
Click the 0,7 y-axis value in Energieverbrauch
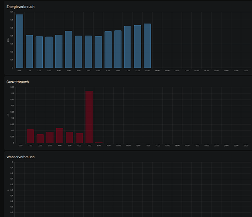tap(12, 12)
